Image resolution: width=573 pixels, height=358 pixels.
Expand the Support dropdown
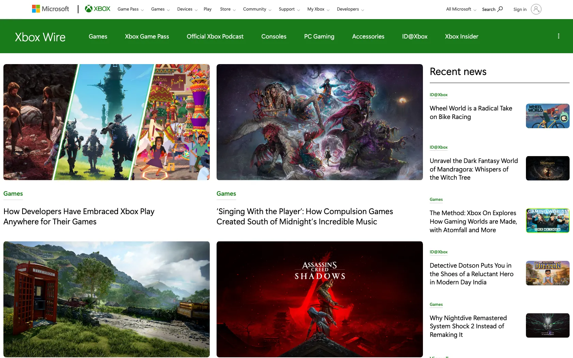[289, 9]
